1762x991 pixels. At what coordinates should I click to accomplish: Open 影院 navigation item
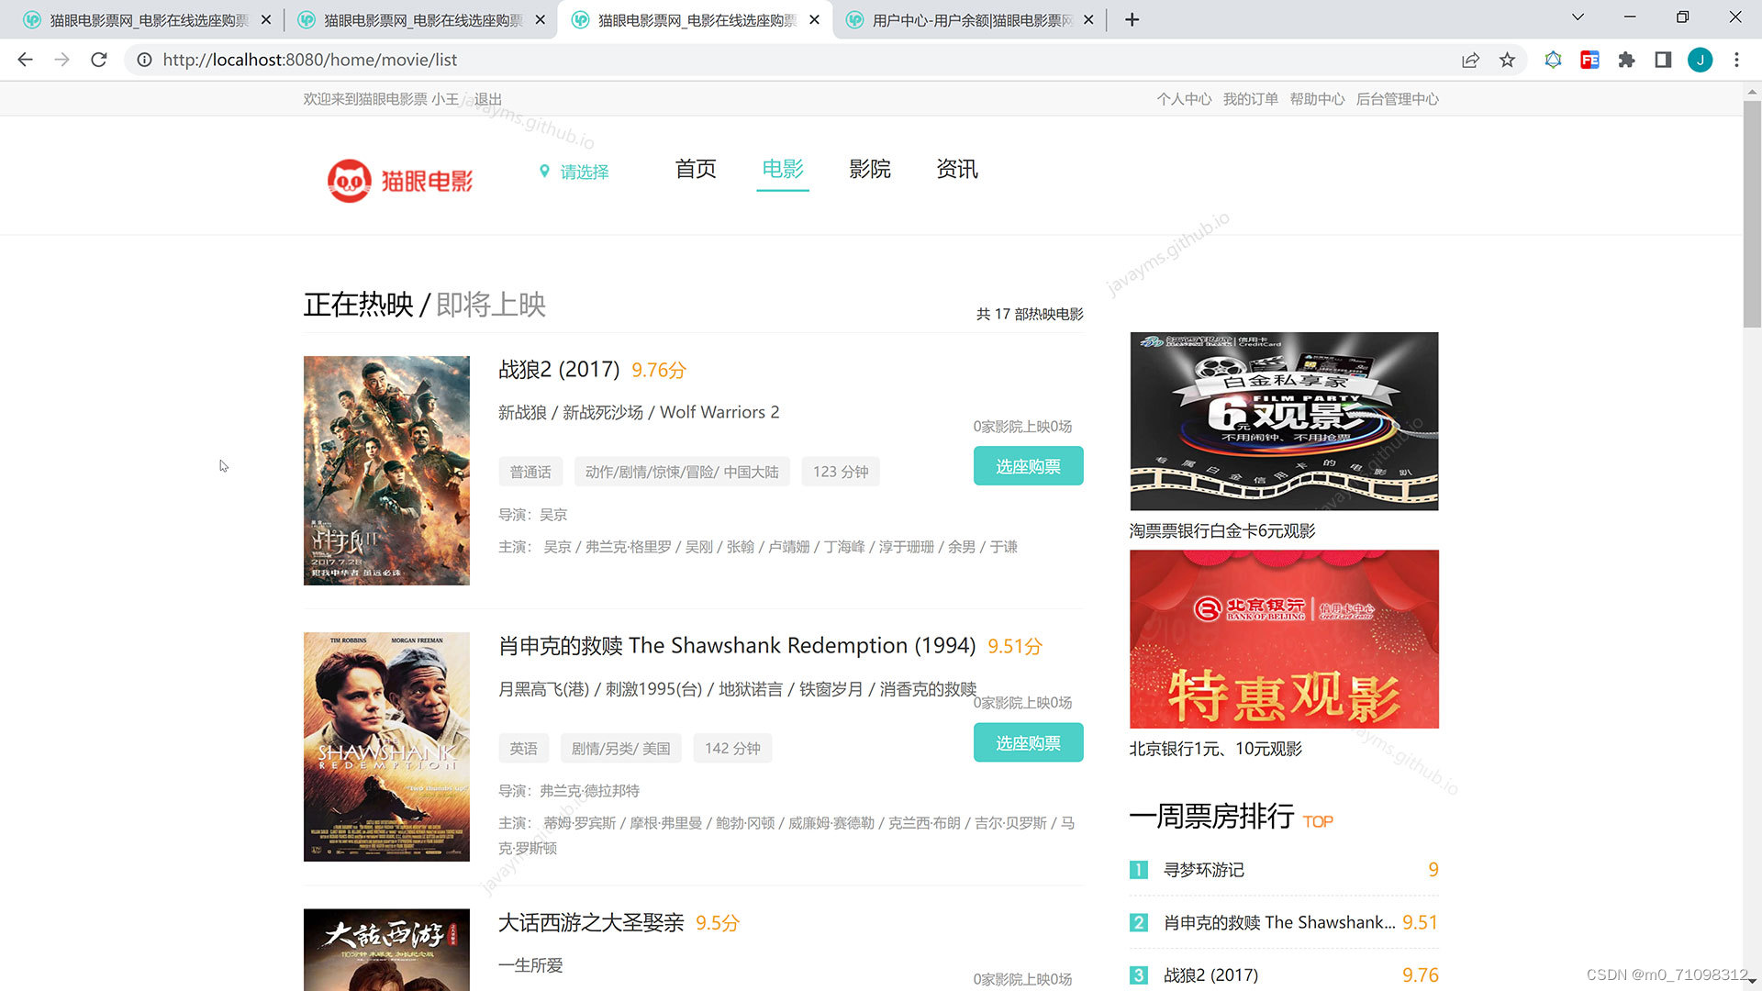(x=870, y=169)
